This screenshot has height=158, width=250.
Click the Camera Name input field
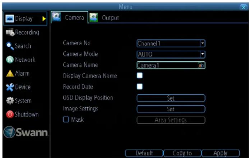click(171, 65)
